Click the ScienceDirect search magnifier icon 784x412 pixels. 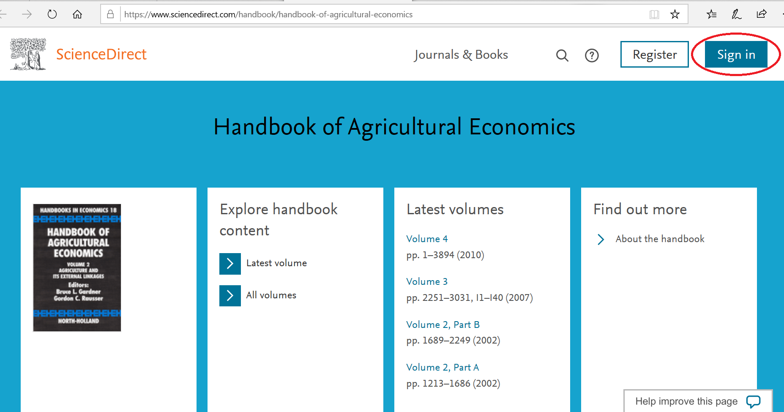click(x=562, y=55)
